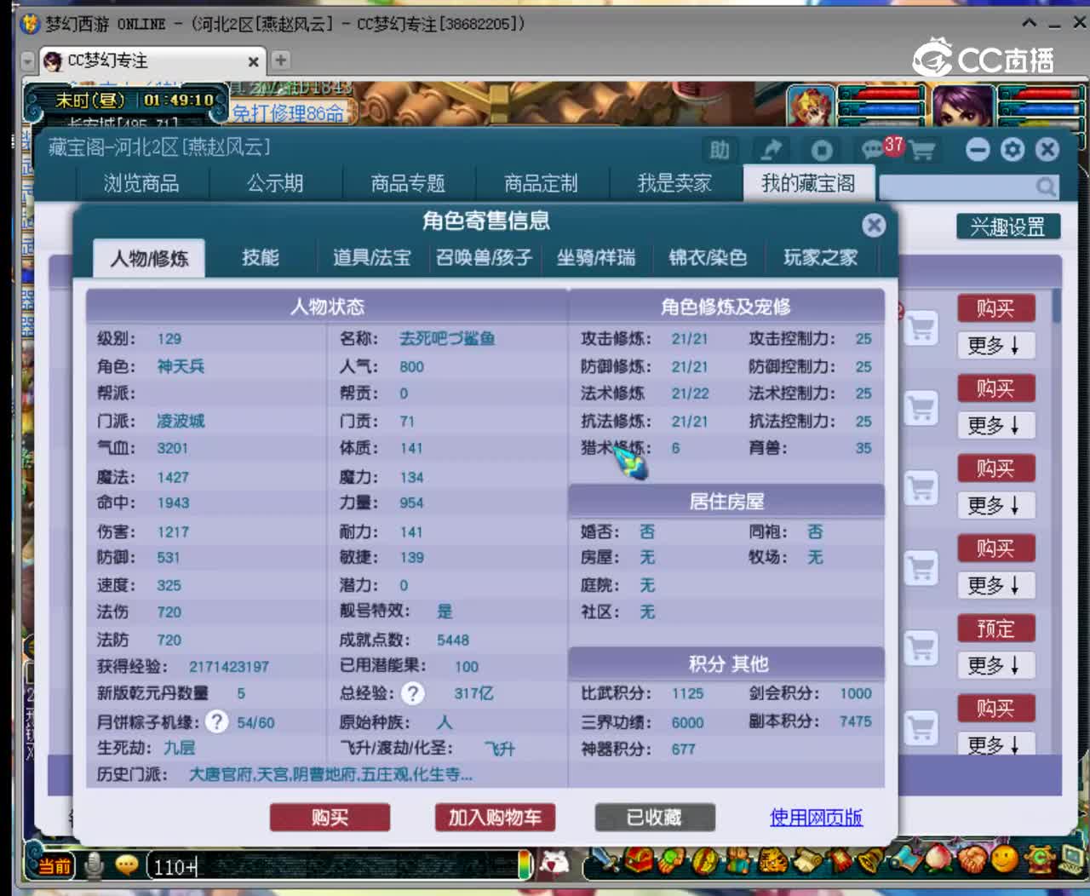This screenshot has height=896, width=1090.
Task: Click the round record icon in the header
Action: click(x=821, y=151)
